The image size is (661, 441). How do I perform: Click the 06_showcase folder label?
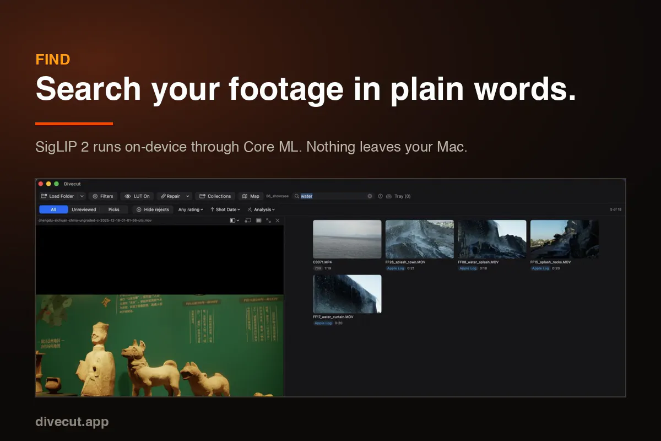(x=277, y=196)
